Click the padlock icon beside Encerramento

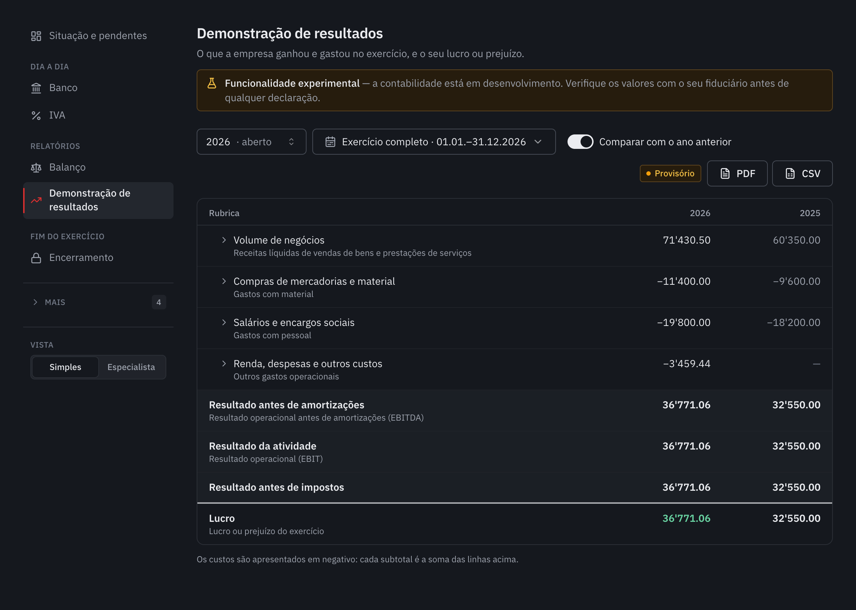pos(36,258)
